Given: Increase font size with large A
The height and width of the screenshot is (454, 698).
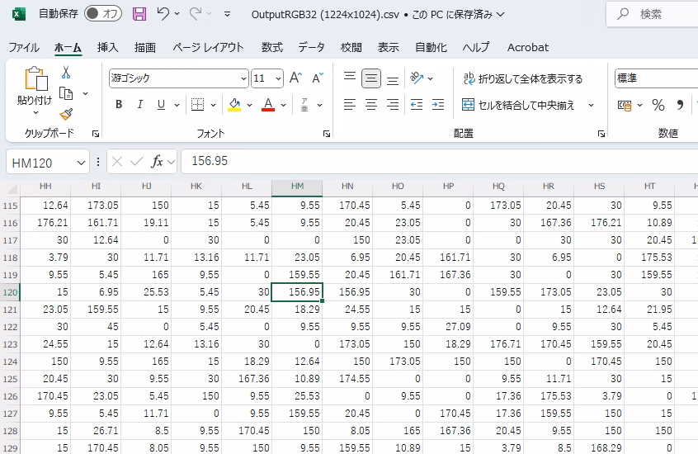Looking at the screenshot, I should (295, 78).
